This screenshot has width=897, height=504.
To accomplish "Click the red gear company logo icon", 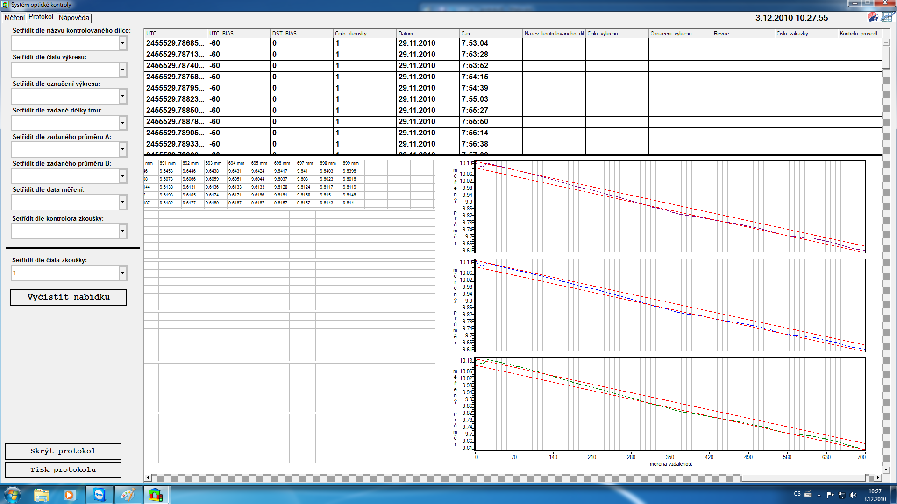I will pyautogui.click(x=873, y=17).
